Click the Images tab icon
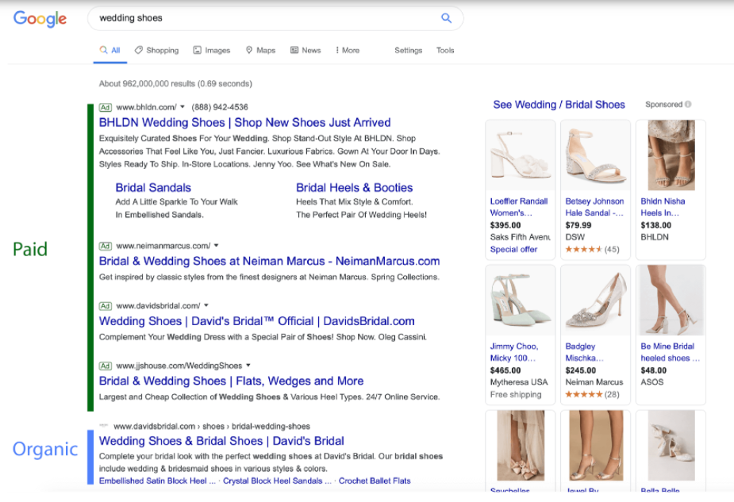The height and width of the screenshot is (502, 734). coord(198,50)
